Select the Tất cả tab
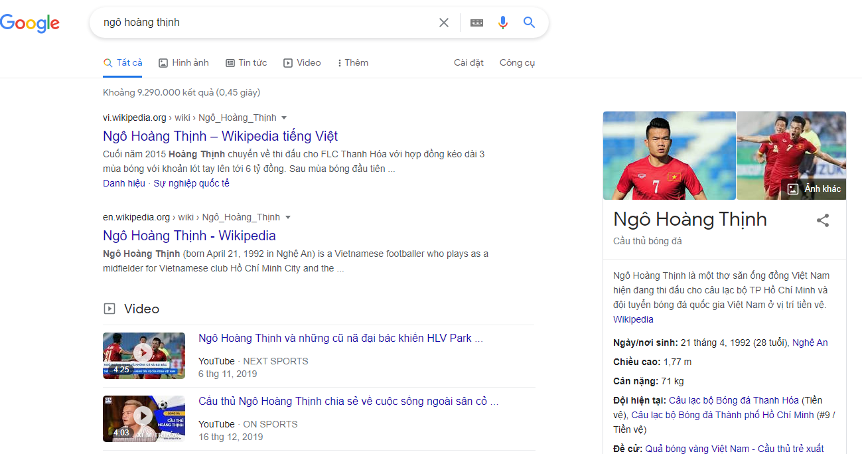Viewport: 862px width, 454px height. [123, 62]
